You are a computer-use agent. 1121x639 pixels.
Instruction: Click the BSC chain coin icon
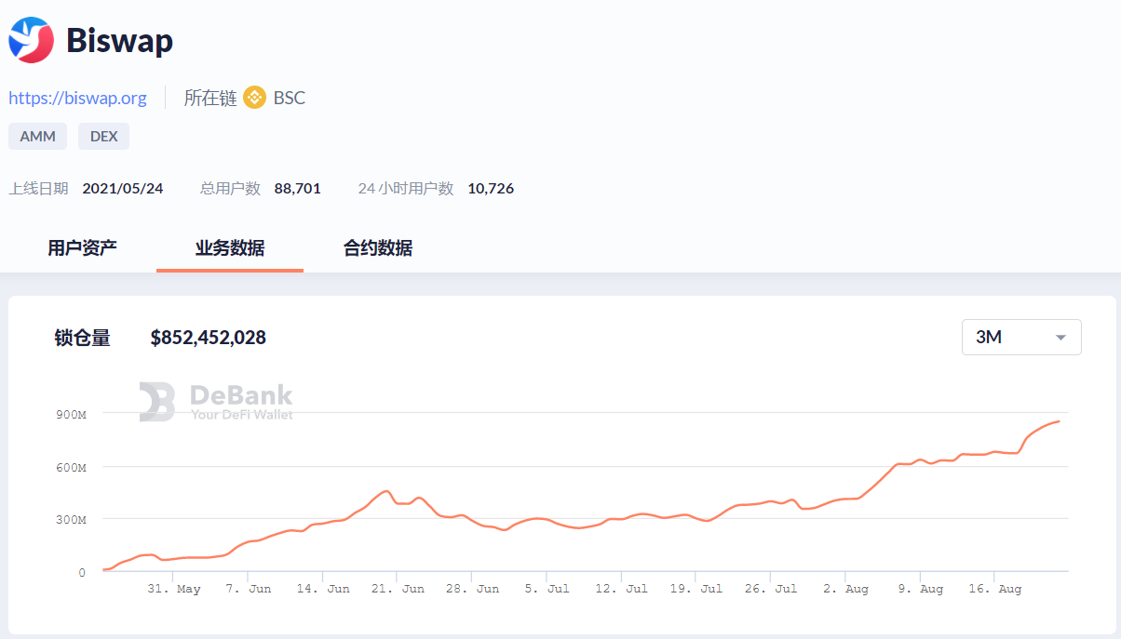tap(254, 98)
